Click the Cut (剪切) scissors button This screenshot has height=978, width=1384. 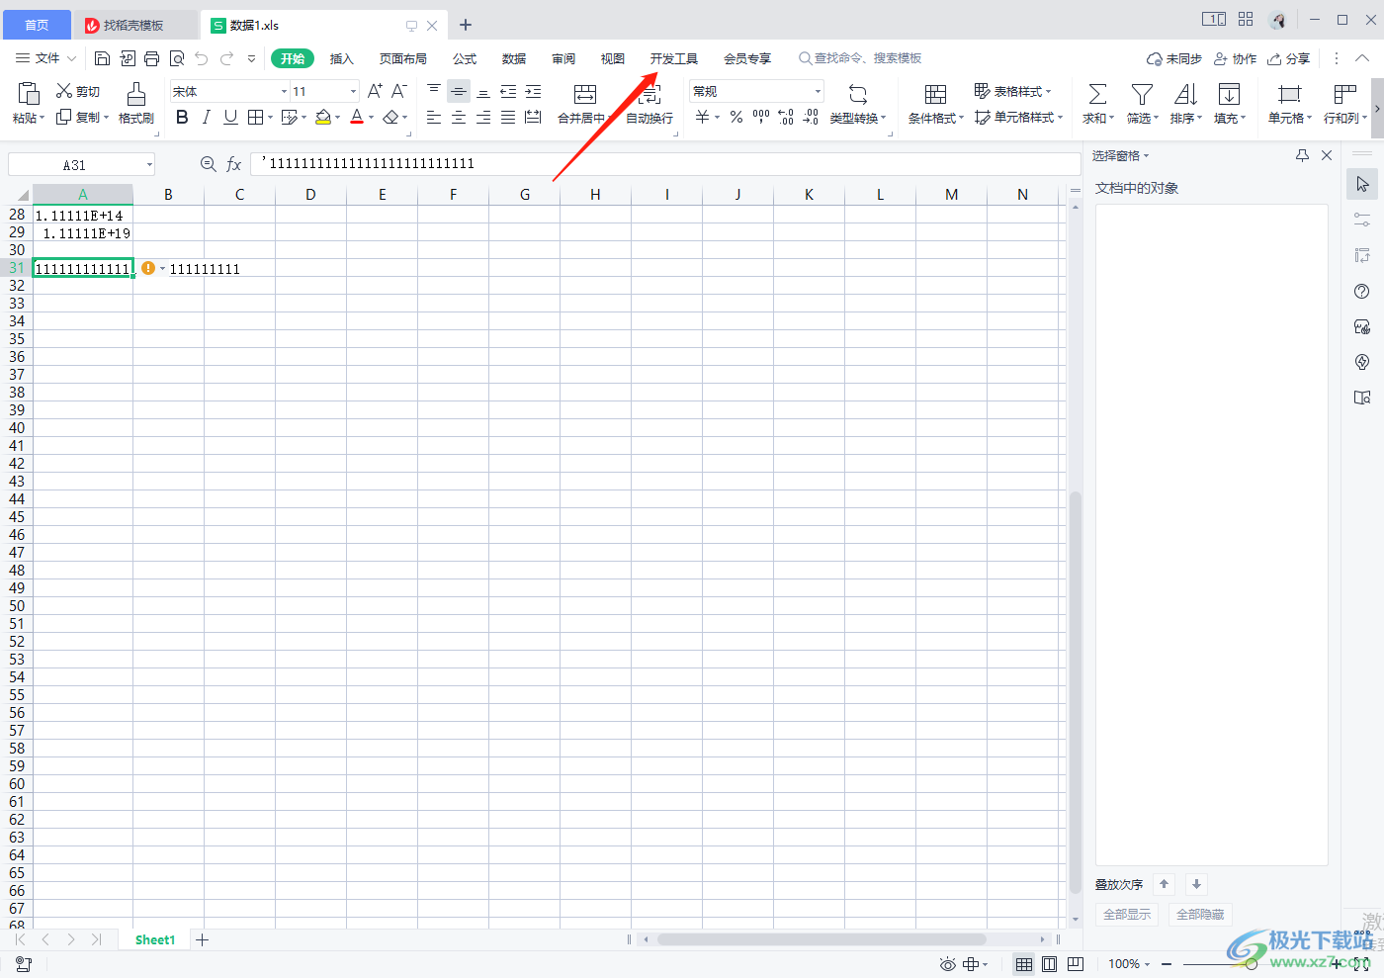coord(78,91)
